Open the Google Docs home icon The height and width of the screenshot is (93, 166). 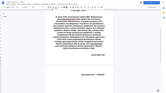(3, 3)
